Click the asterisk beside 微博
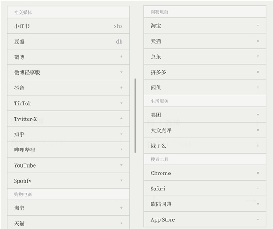 click(121, 57)
